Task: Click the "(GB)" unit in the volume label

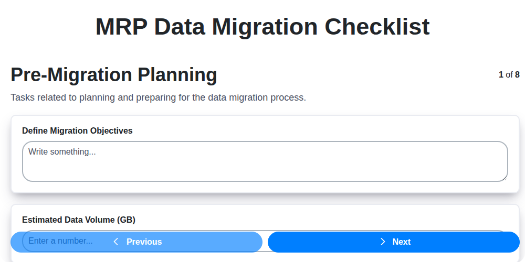Action: pos(126,220)
